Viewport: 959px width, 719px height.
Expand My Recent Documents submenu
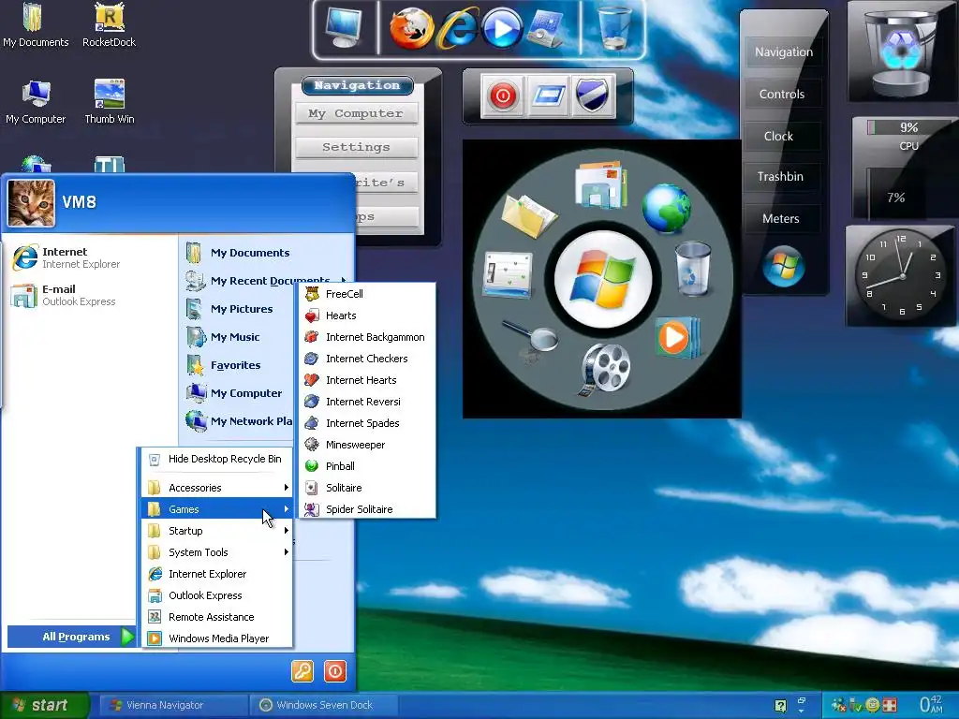pyautogui.click(x=267, y=281)
